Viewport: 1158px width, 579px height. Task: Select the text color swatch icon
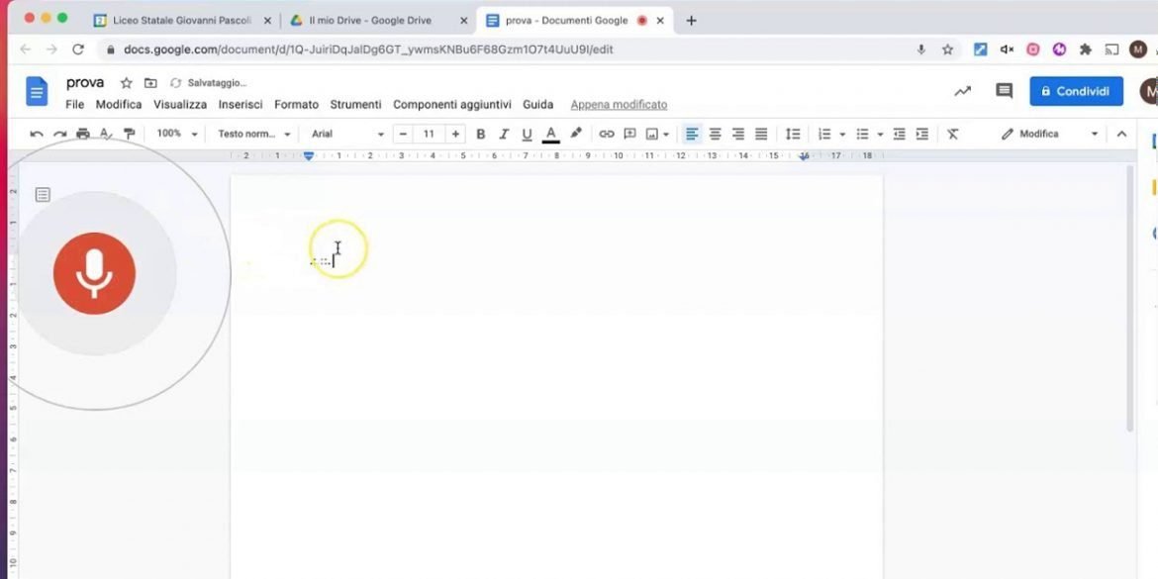(x=550, y=134)
